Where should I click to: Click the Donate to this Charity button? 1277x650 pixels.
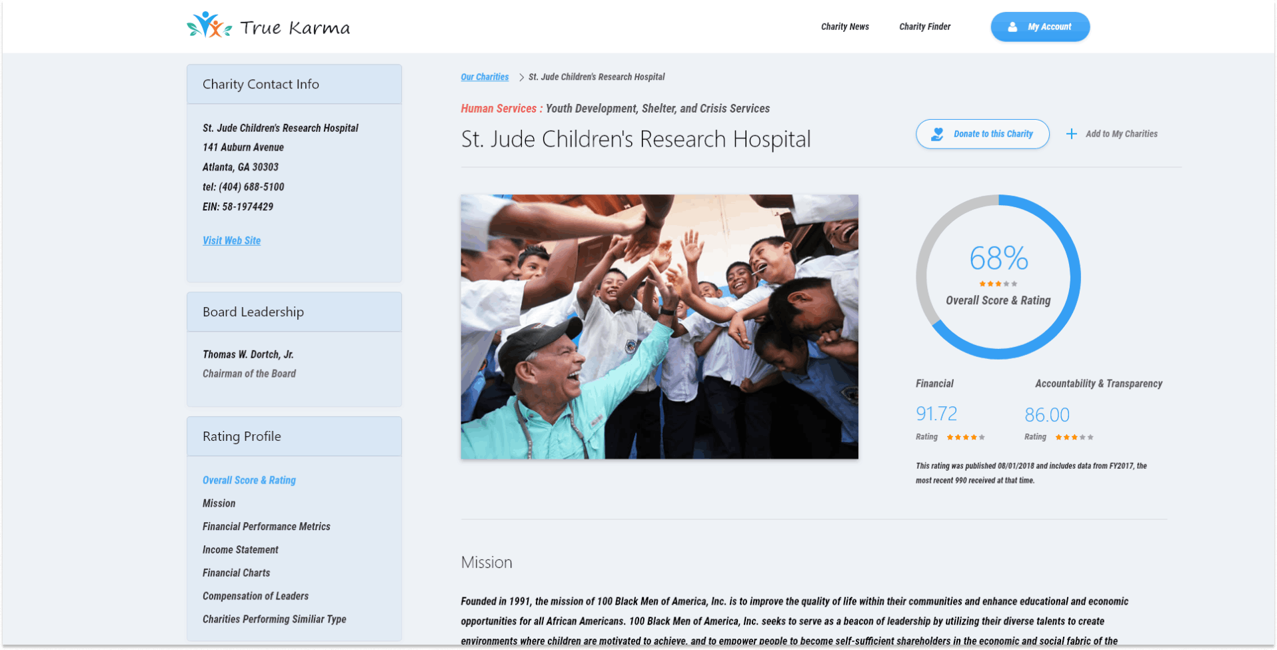982,134
